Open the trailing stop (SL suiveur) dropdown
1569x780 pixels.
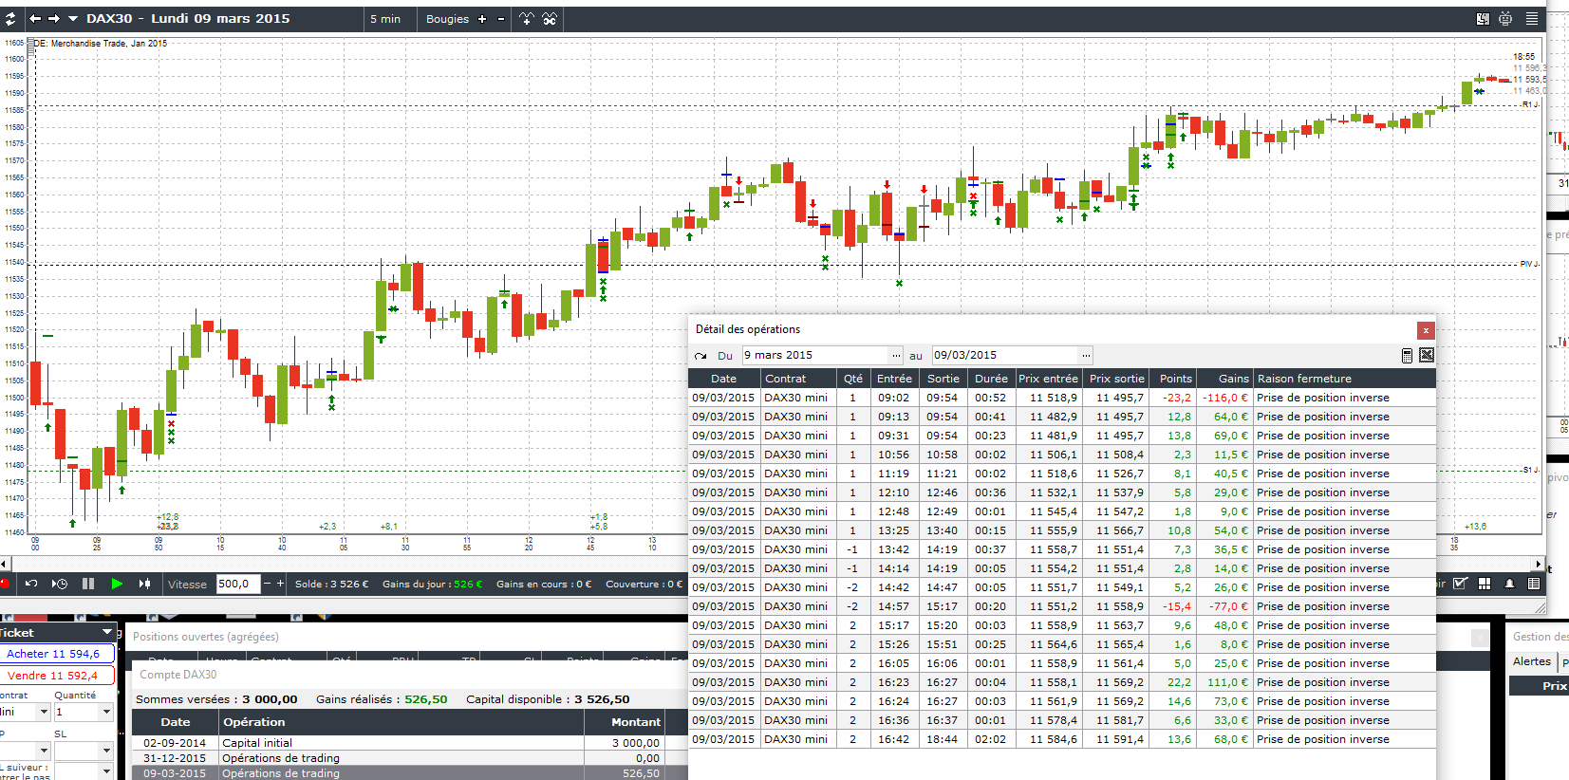coord(106,771)
